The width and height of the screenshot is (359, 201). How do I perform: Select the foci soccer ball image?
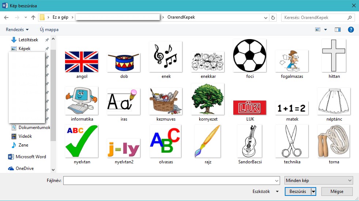tap(250, 56)
